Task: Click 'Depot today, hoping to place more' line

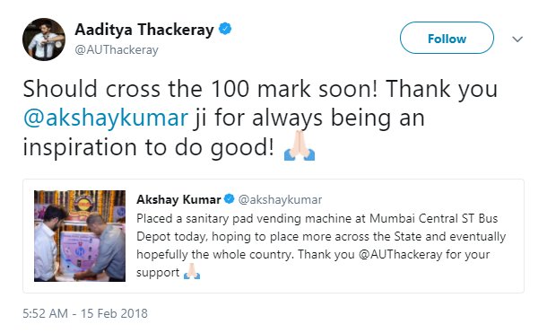Action: [235, 237]
